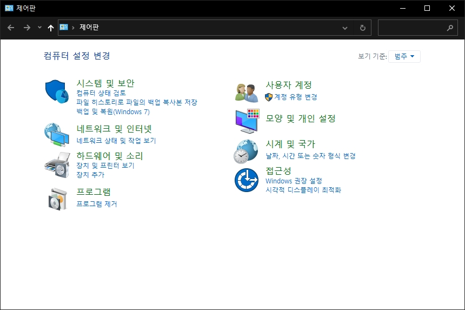Maximize the 제어판 window
Screen dimensions: 465x310
pyautogui.click(x=427, y=8)
